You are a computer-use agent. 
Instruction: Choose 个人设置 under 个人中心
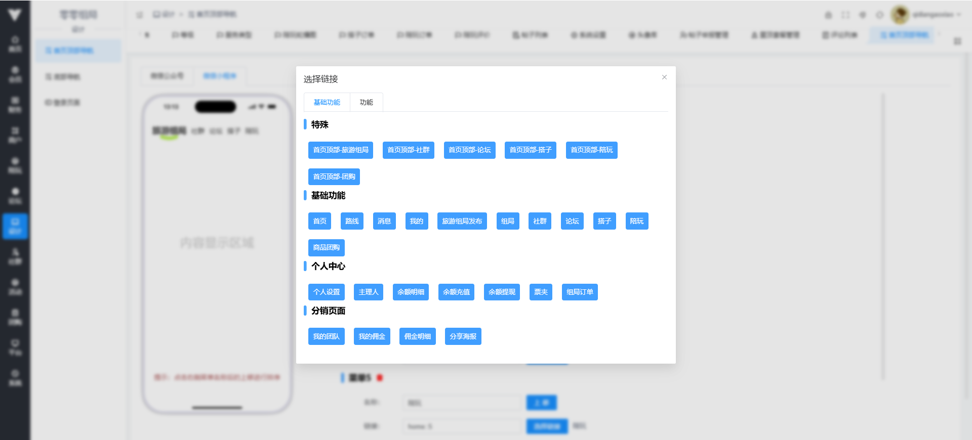point(326,292)
